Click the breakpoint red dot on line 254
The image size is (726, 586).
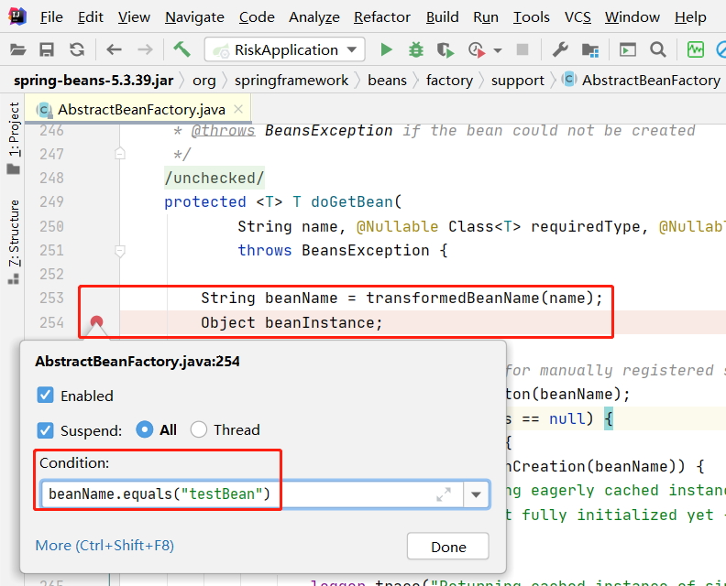click(x=96, y=322)
